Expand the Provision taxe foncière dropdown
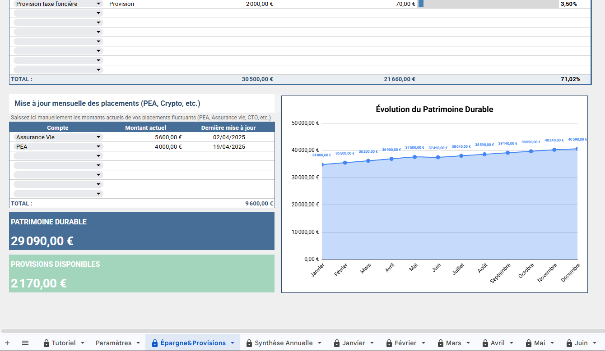605x351 pixels. tap(98, 4)
